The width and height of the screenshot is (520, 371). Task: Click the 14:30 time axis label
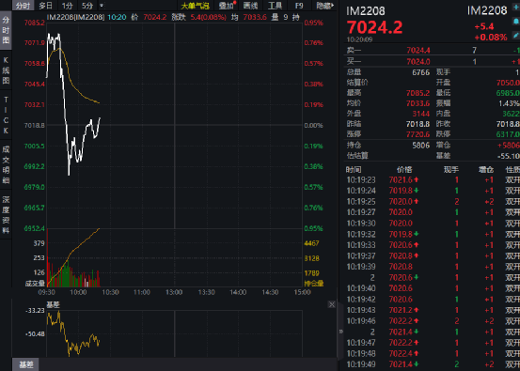[270, 292]
